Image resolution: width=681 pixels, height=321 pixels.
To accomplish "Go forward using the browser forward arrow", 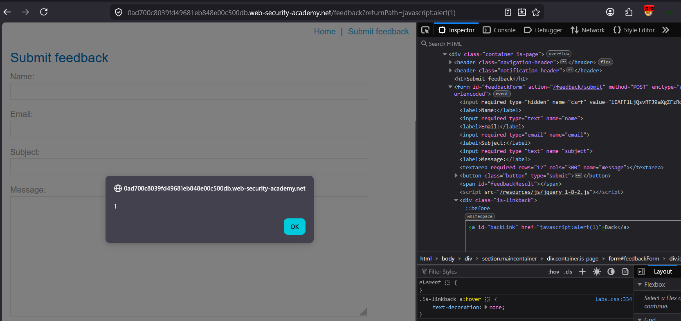I will pos(25,12).
